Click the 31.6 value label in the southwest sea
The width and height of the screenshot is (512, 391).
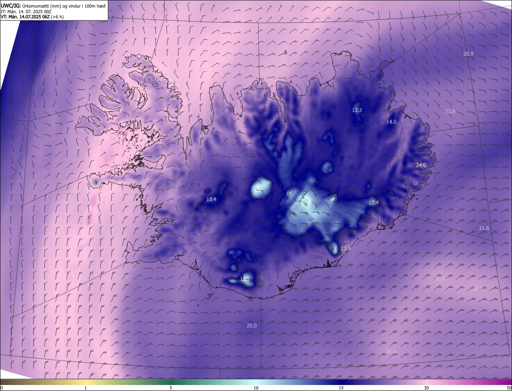coord(75,267)
